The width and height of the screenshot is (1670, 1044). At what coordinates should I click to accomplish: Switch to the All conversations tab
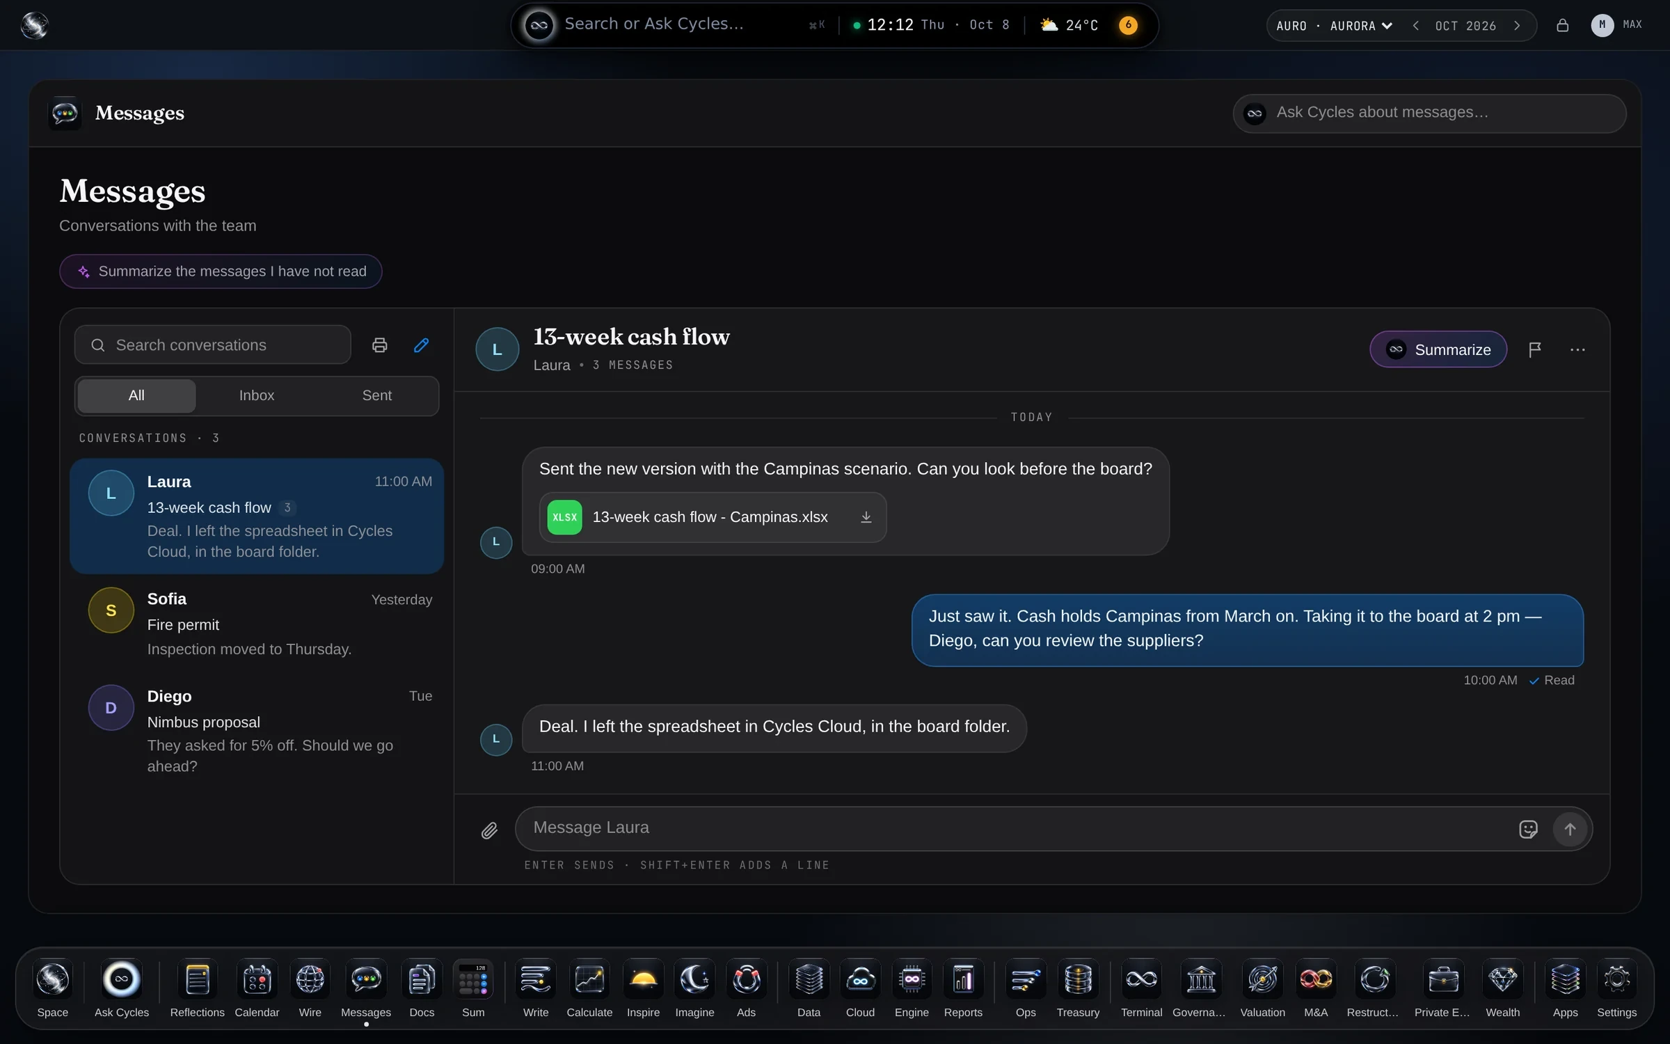point(136,395)
